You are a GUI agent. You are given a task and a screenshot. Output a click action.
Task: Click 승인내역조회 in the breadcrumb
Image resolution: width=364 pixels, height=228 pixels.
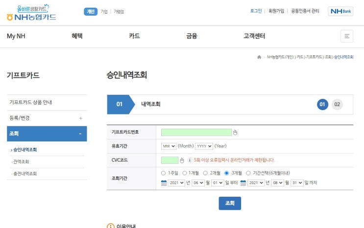point(343,57)
